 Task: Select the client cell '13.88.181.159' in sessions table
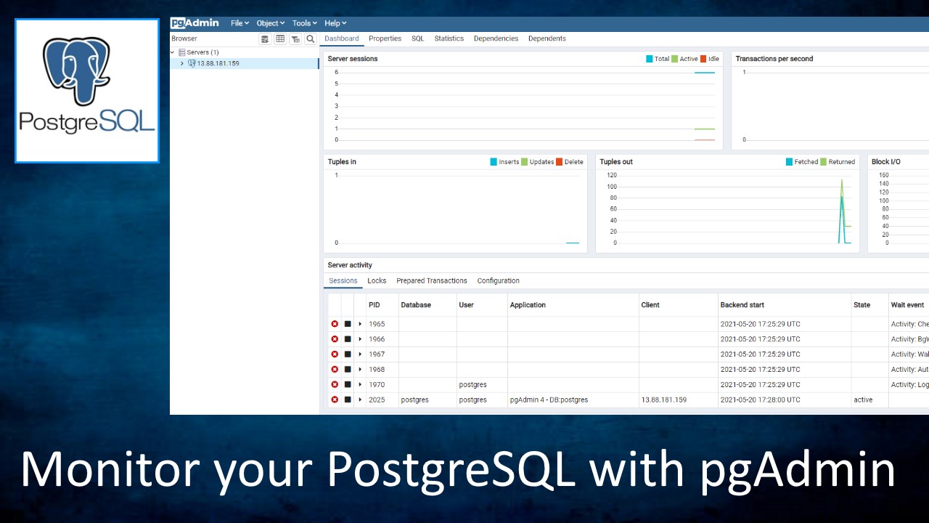coord(679,400)
